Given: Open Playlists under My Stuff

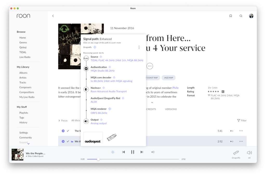Looking at the screenshot, I should click(24, 113).
